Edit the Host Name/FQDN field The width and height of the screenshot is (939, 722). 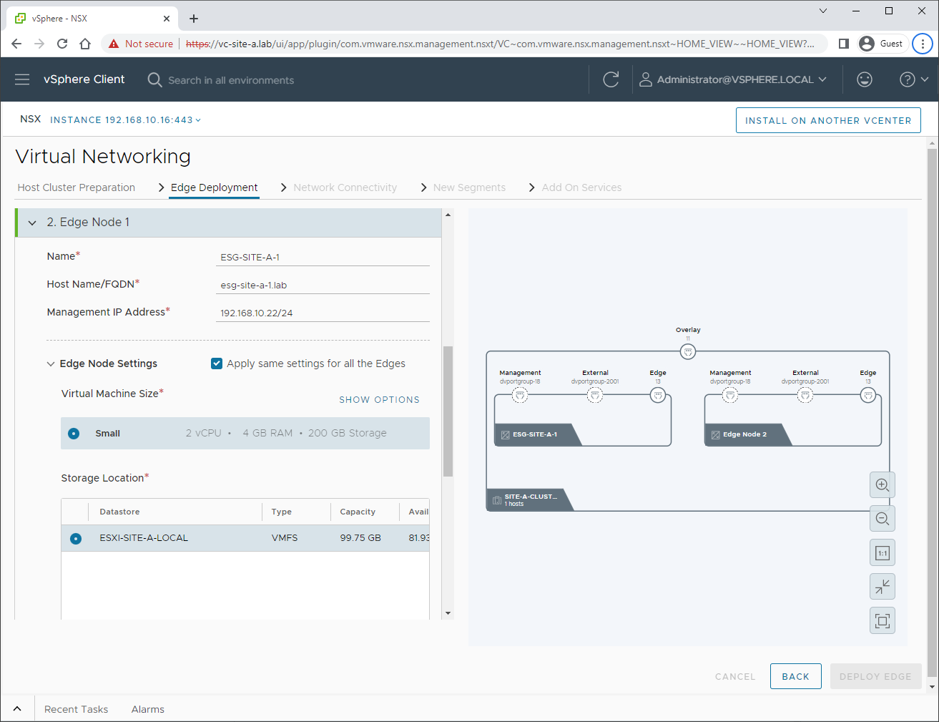323,285
